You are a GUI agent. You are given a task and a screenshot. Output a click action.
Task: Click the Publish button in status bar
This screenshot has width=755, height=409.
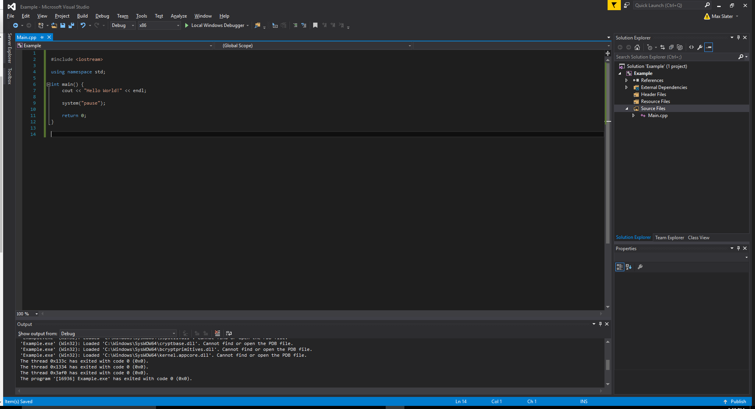[x=735, y=402]
